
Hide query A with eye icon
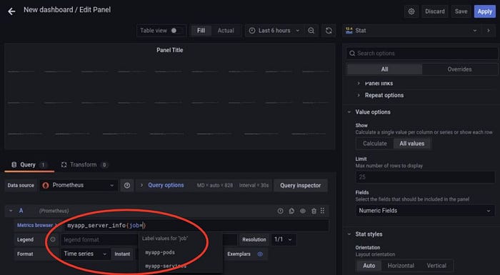[x=303, y=211]
